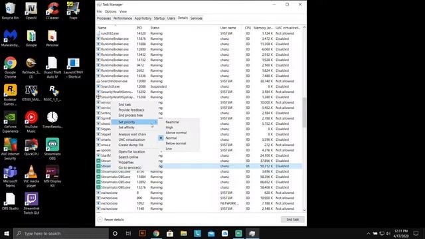This screenshot has width=425, height=239.
Task: Open the Startup tab
Action: click(x=159, y=18)
